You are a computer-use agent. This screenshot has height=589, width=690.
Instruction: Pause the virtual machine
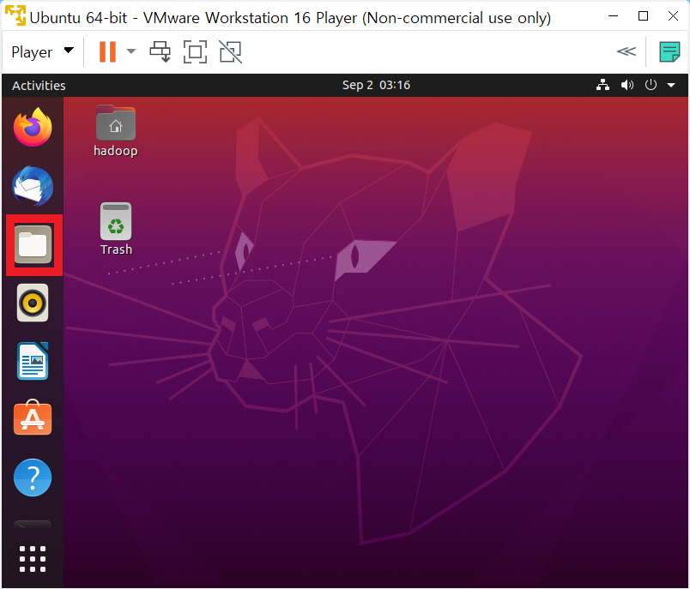pos(107,51)
